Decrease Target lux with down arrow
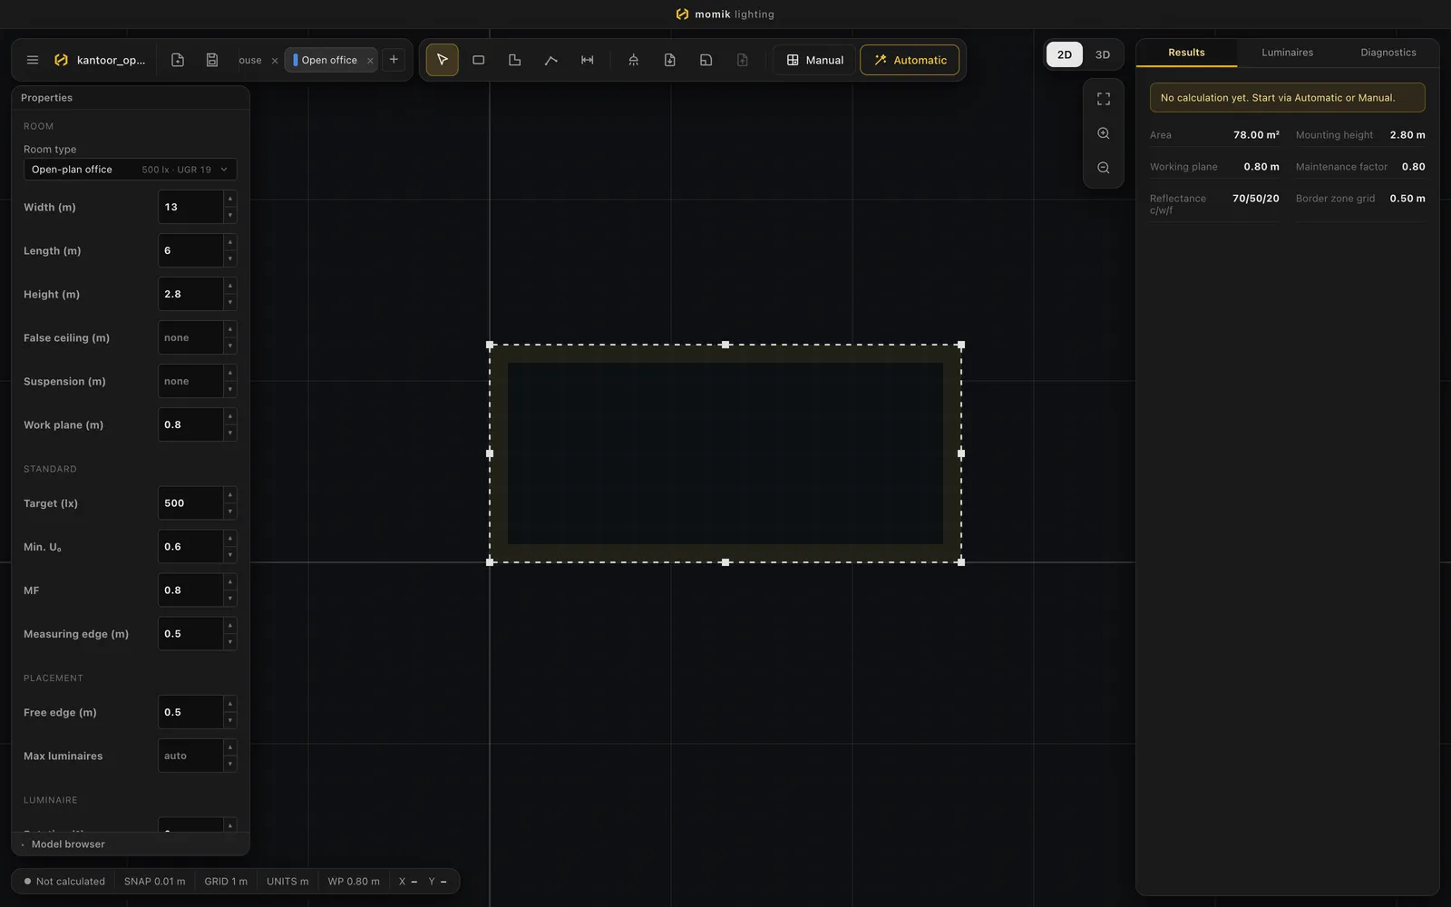 230,512
